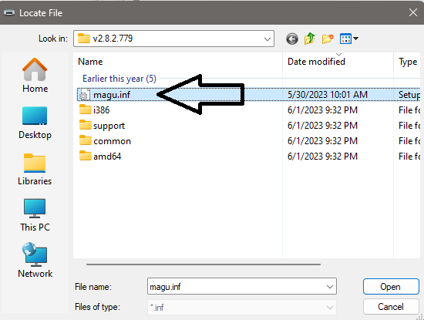Viewport: 424px width, 320px height.
Task: Go up one folder level
Action: tap(310, 39)
